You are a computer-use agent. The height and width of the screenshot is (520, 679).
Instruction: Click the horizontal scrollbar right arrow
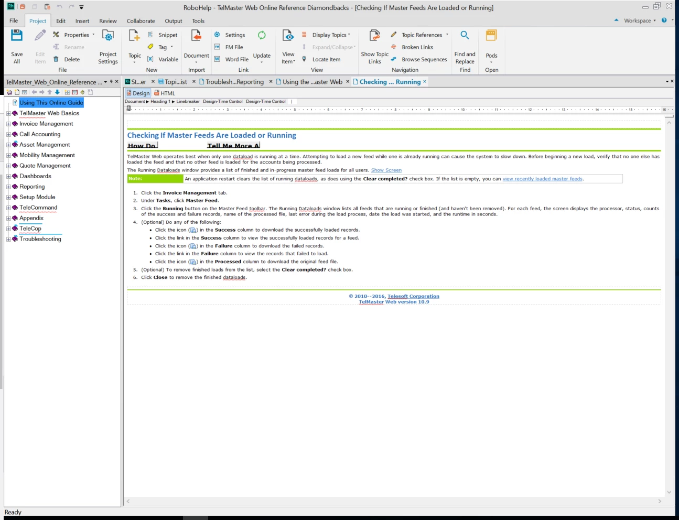click(660, 502)
